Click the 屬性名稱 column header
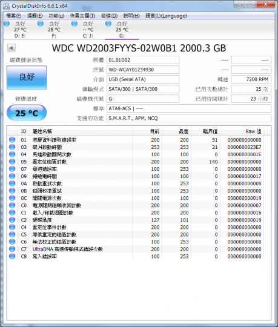Viewport: 278px width, 327px height. [x=81, y=131]
